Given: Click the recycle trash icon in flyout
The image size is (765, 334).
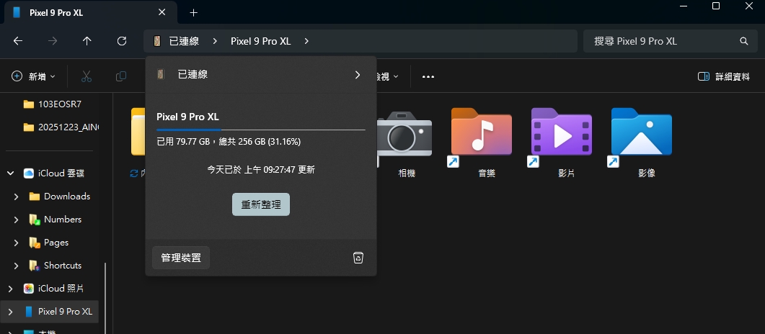Looking at the screenshot, I should (358, 258).
